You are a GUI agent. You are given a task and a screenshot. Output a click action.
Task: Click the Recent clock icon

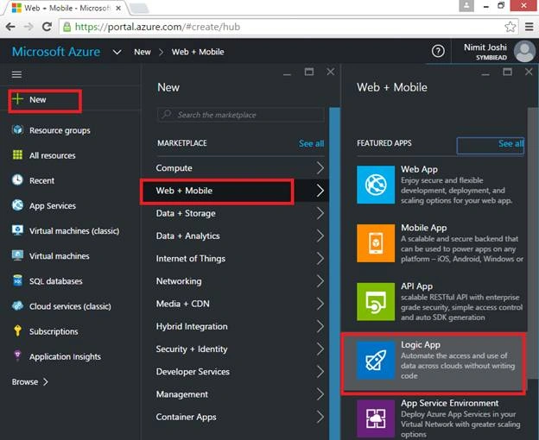pos(17,179)
